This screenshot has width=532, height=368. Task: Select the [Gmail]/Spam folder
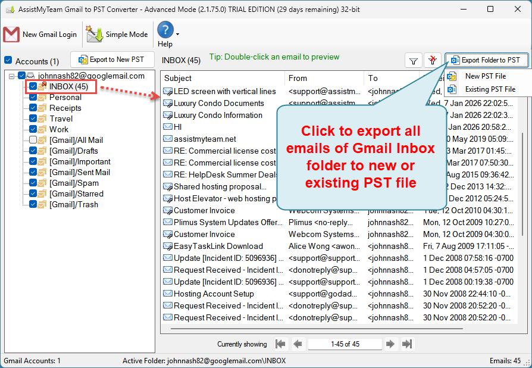pos(74,183)
